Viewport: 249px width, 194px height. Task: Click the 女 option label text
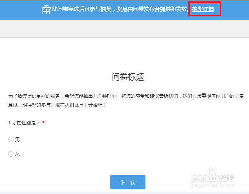point(18,154)
